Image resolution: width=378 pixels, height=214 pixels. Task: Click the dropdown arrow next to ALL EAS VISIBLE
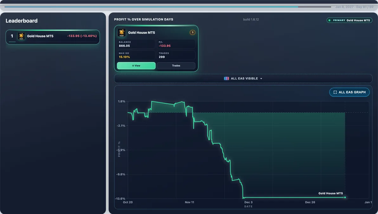click(x=261, y=79)
